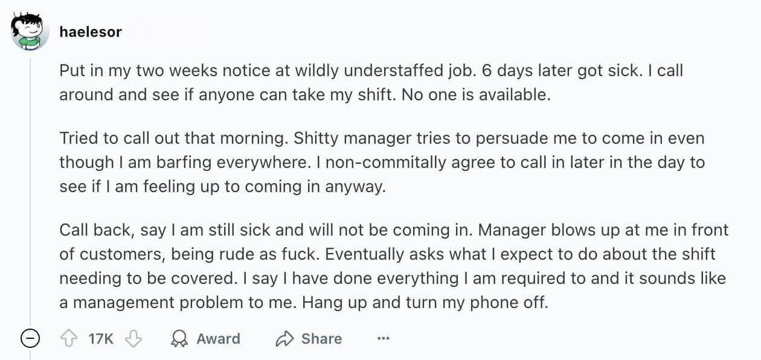Visit the haelesor username profile link
Viewport: 761px width, 360px height.
[x=91, y=32]
